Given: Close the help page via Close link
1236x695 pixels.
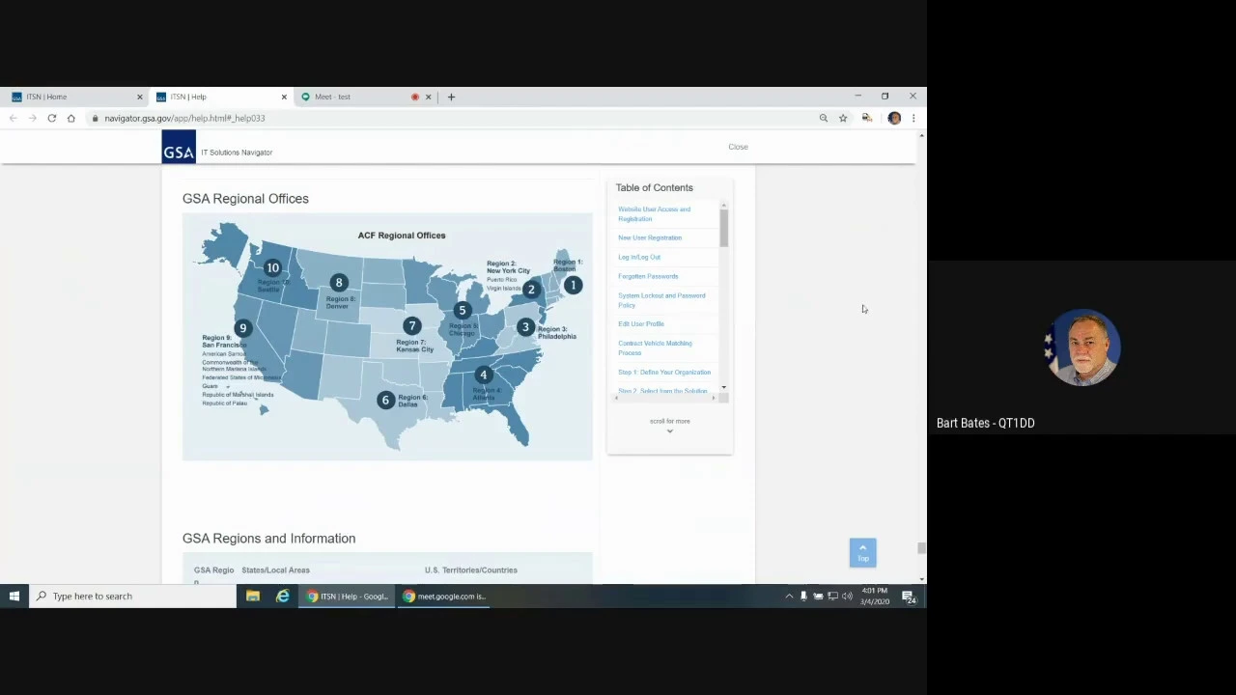Looking at the screenshot, I should tap(738, 147).
